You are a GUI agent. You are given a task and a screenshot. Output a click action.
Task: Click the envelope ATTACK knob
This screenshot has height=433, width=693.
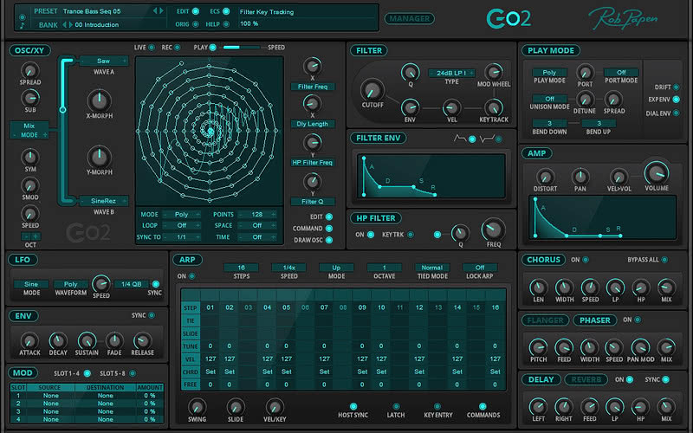coord(29,340)
